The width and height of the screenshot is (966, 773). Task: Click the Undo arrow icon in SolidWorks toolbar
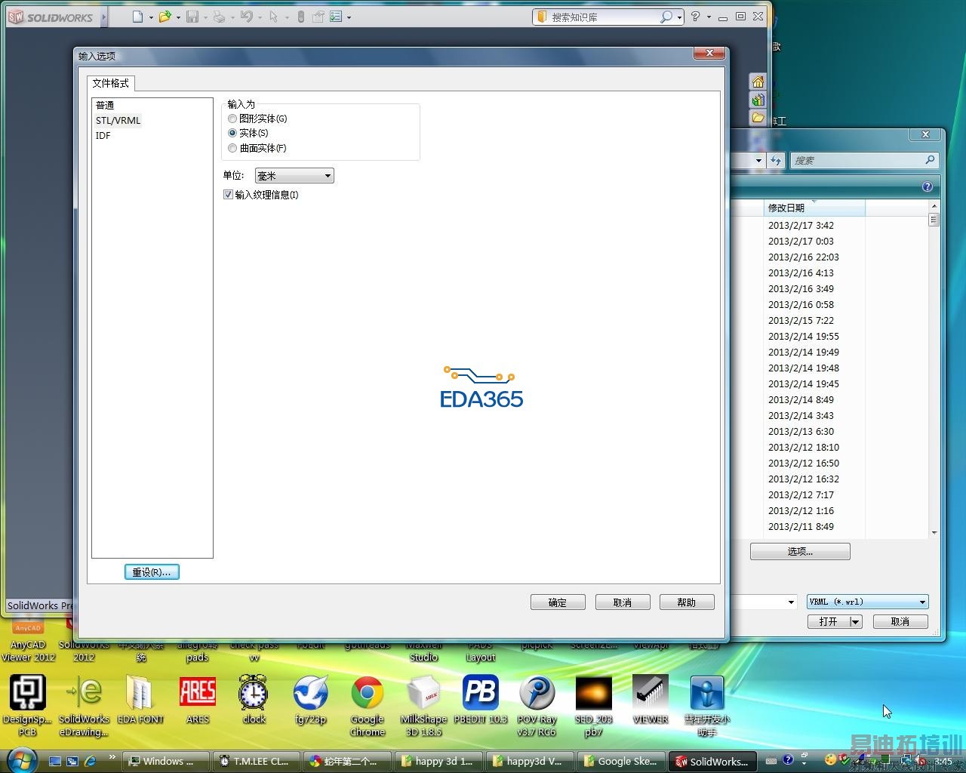pyautogui.click(x=246, y=17)
